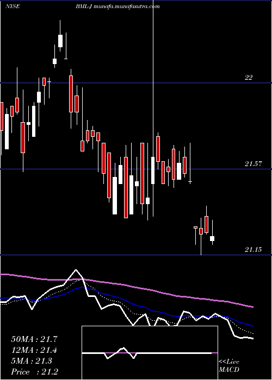Click the BML-J munafa.munafasutra.com title text
The height and width of the screenshot is (380, 272).
(x=118, y=7)
